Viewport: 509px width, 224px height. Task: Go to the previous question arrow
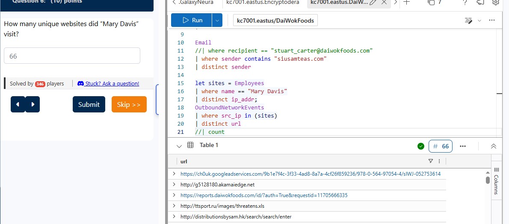click(x=18, y=104)
